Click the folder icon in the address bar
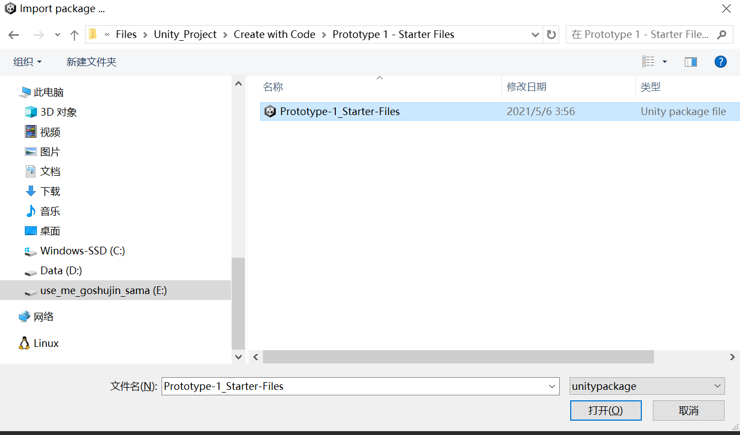Image resolution: width=740 pixels, height=435 pixels. coord(93,34)
